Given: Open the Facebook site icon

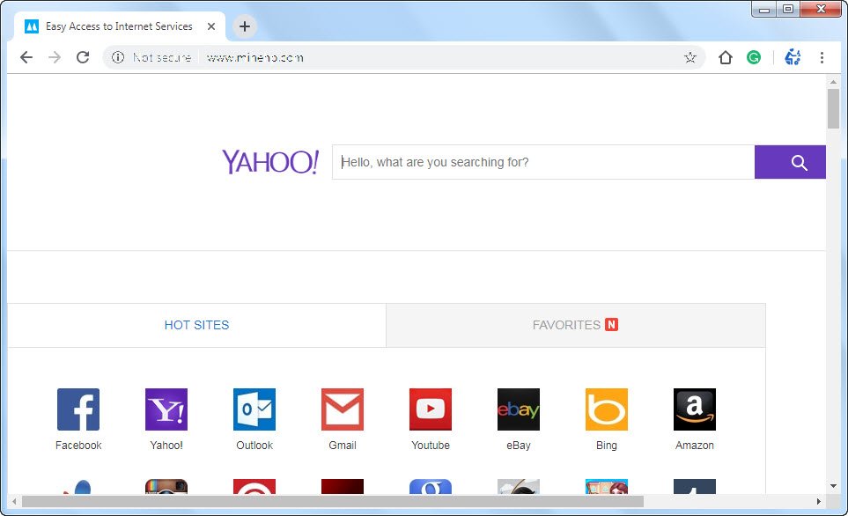Looking at the screenshot, I should pos(78,409).
